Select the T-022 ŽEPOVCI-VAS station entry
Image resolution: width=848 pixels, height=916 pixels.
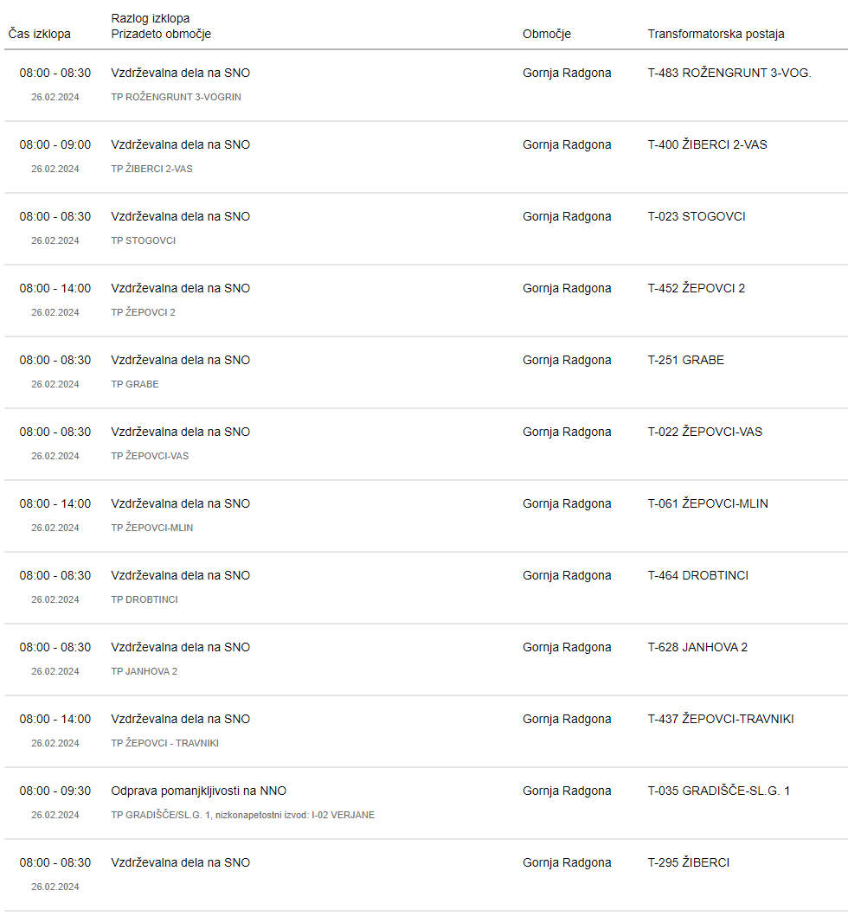tap(705, 432)
